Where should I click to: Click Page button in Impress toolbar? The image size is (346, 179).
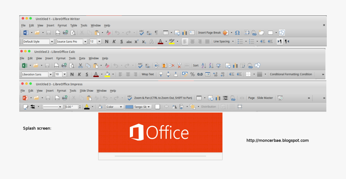[251, 98]
